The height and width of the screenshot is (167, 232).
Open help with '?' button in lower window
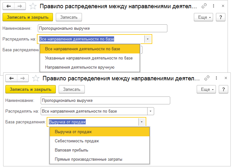[223, 90]
